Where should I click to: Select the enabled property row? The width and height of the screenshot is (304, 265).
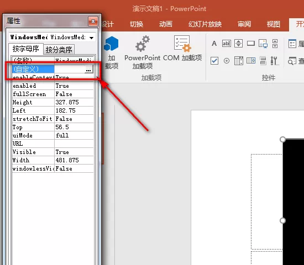tap(53, 86)
